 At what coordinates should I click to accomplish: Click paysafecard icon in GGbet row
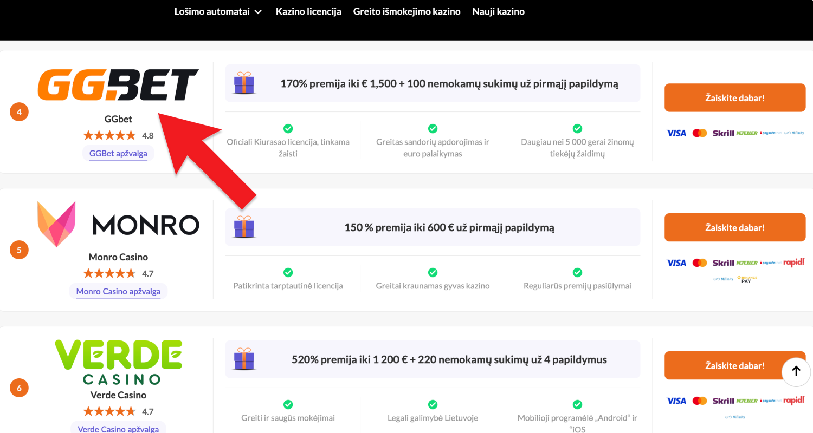click(770, 133)
